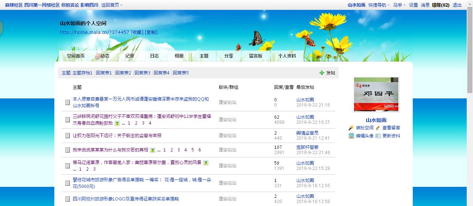473x206 pixels.
Task: Click the document icon beside 让权力为在阳光下运行 thread
Action: (68, 136)
